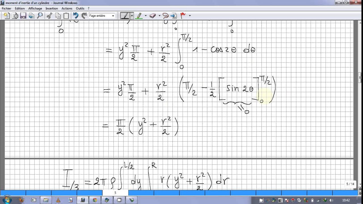Open the Actions menu
Viewport: 363px width, 204px height.
67,8
